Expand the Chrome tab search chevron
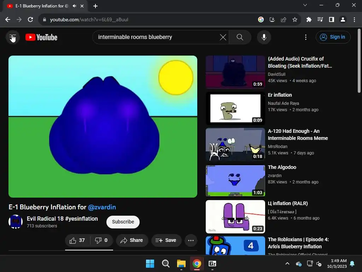The image size is (362, 272). click(x=305, y=5)
